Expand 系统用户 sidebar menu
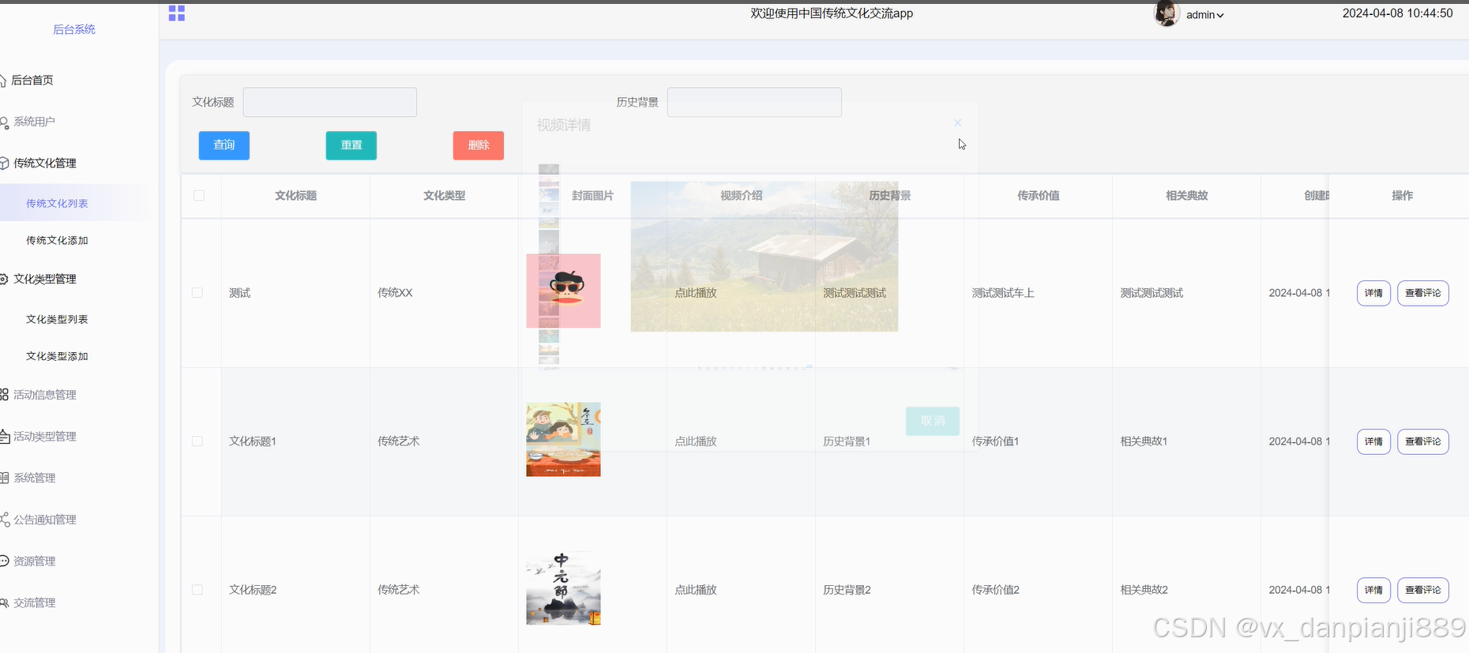The width and height of the screenshot is (1469, 653). point(34,122)
